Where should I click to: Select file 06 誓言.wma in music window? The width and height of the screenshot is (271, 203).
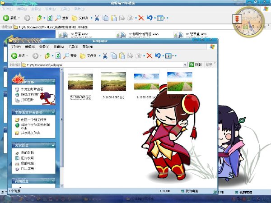coord(75,34)
